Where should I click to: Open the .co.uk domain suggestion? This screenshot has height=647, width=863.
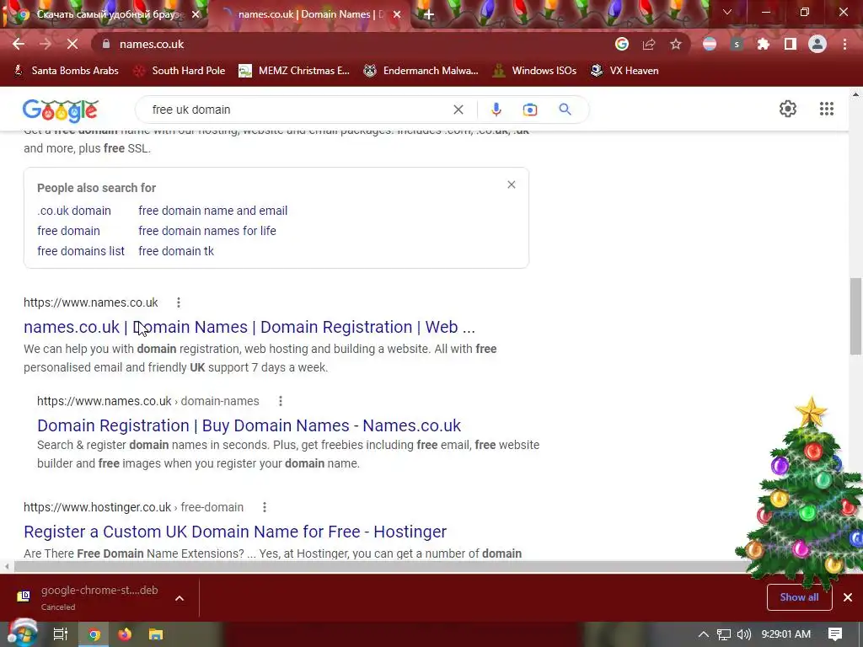click(x=74, y=211)
